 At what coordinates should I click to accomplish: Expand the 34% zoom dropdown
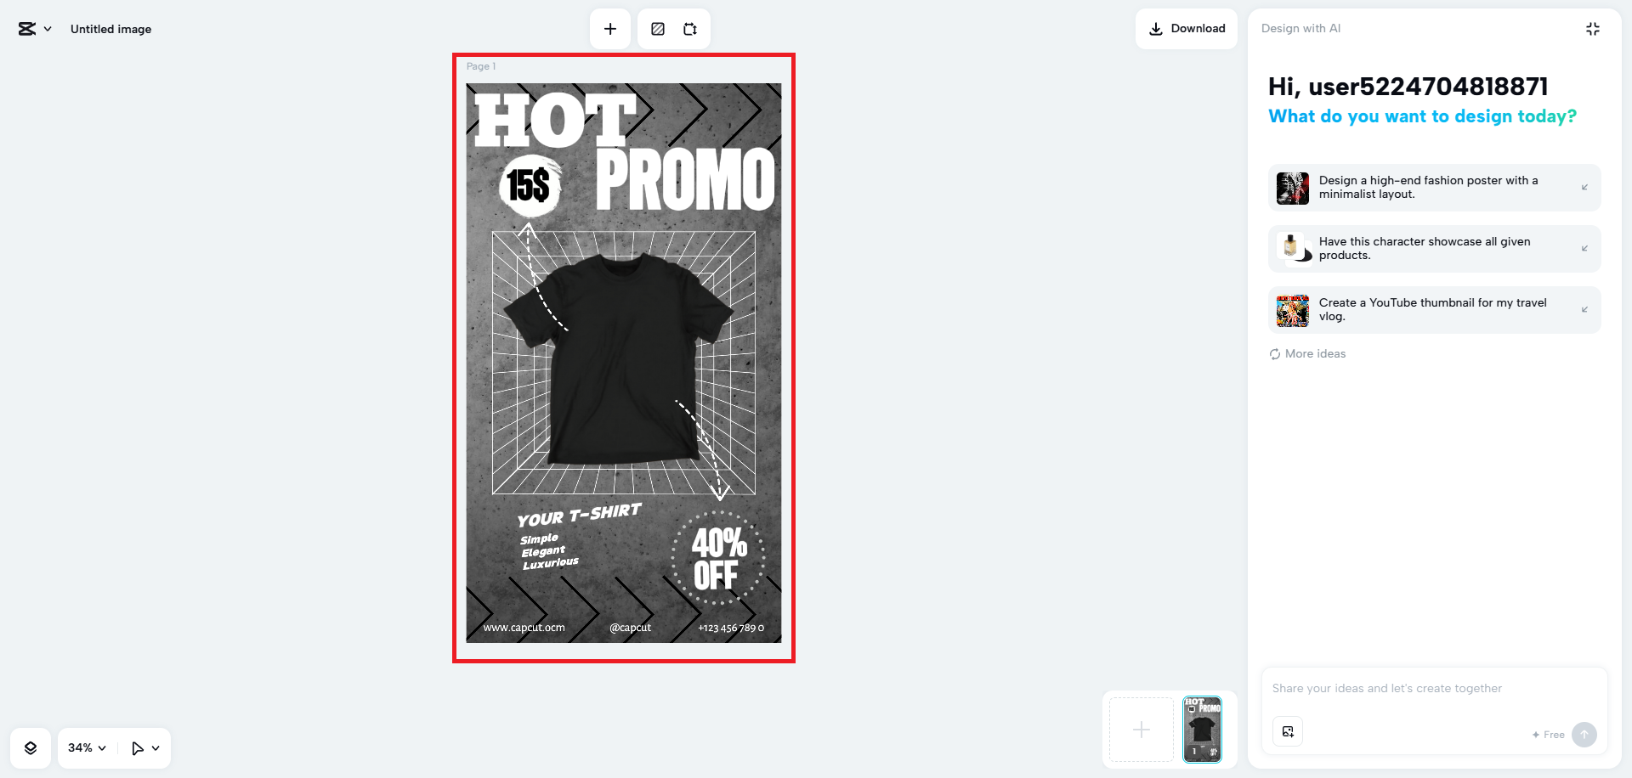pyautogui.click(x=87, y=748)
